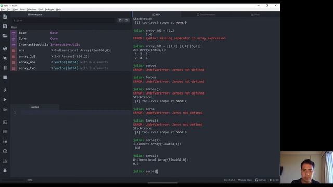Click 'Module: Main' in status bar
This screenshot has height=187, width=333.
tap(245, 180)
